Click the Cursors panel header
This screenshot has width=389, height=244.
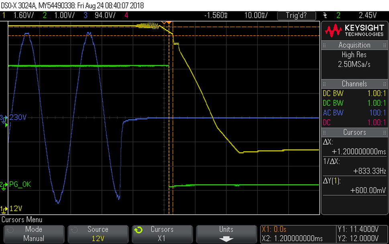coord(354,132)
